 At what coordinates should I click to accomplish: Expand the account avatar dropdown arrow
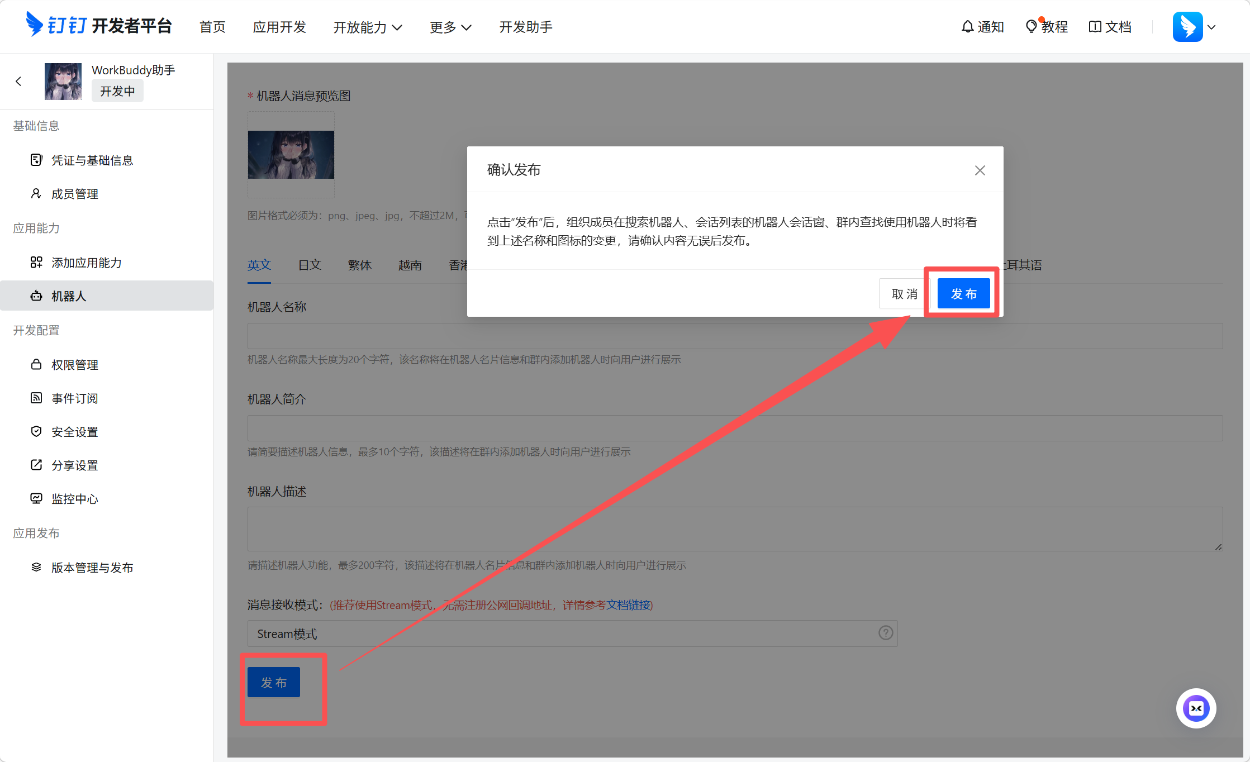(x=1211, y=27)
